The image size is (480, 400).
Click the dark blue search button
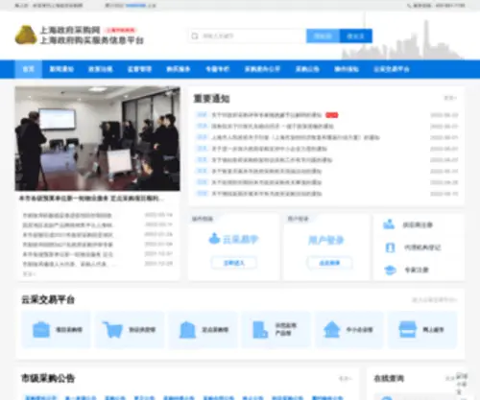[x=356, y=36]
